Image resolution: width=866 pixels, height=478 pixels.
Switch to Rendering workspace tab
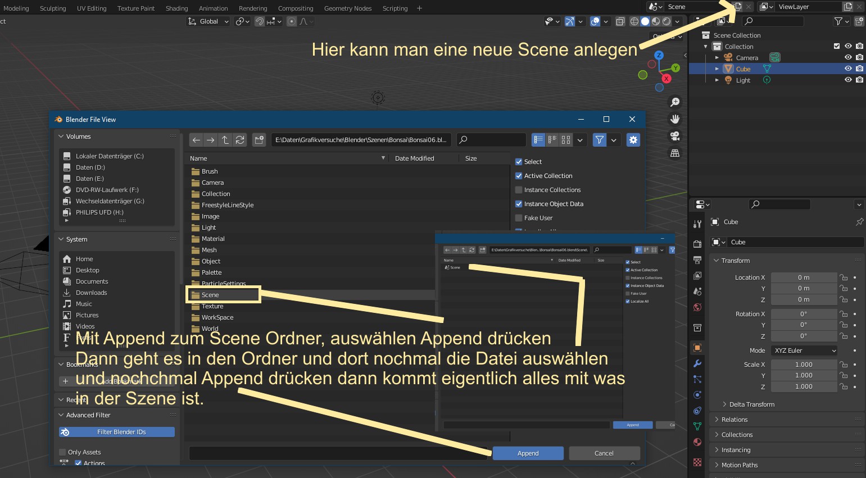(253, 8)
